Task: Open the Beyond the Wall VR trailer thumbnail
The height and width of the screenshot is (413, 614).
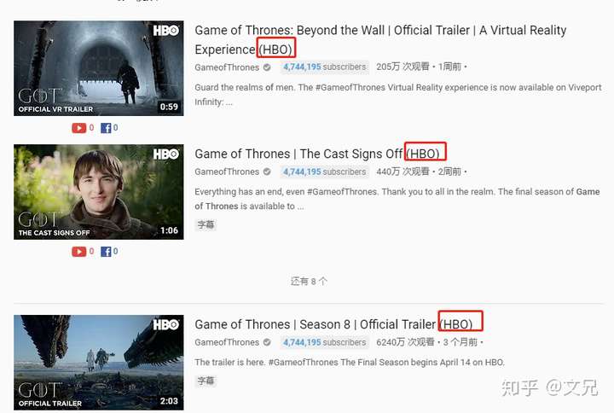Action: 99,68
